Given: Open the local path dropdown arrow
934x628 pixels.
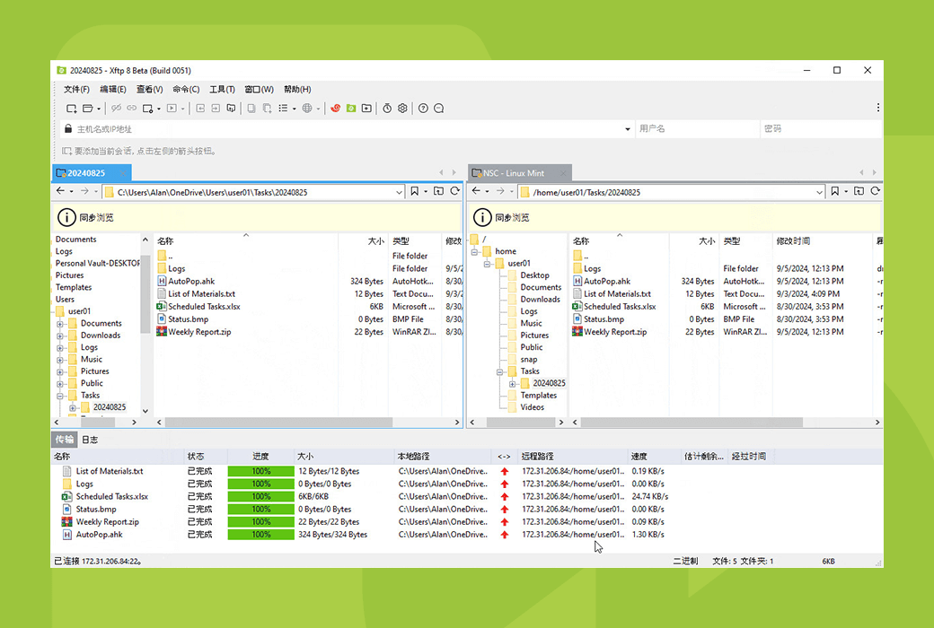Looking at the screenshot, I should [x=399, y=192].
